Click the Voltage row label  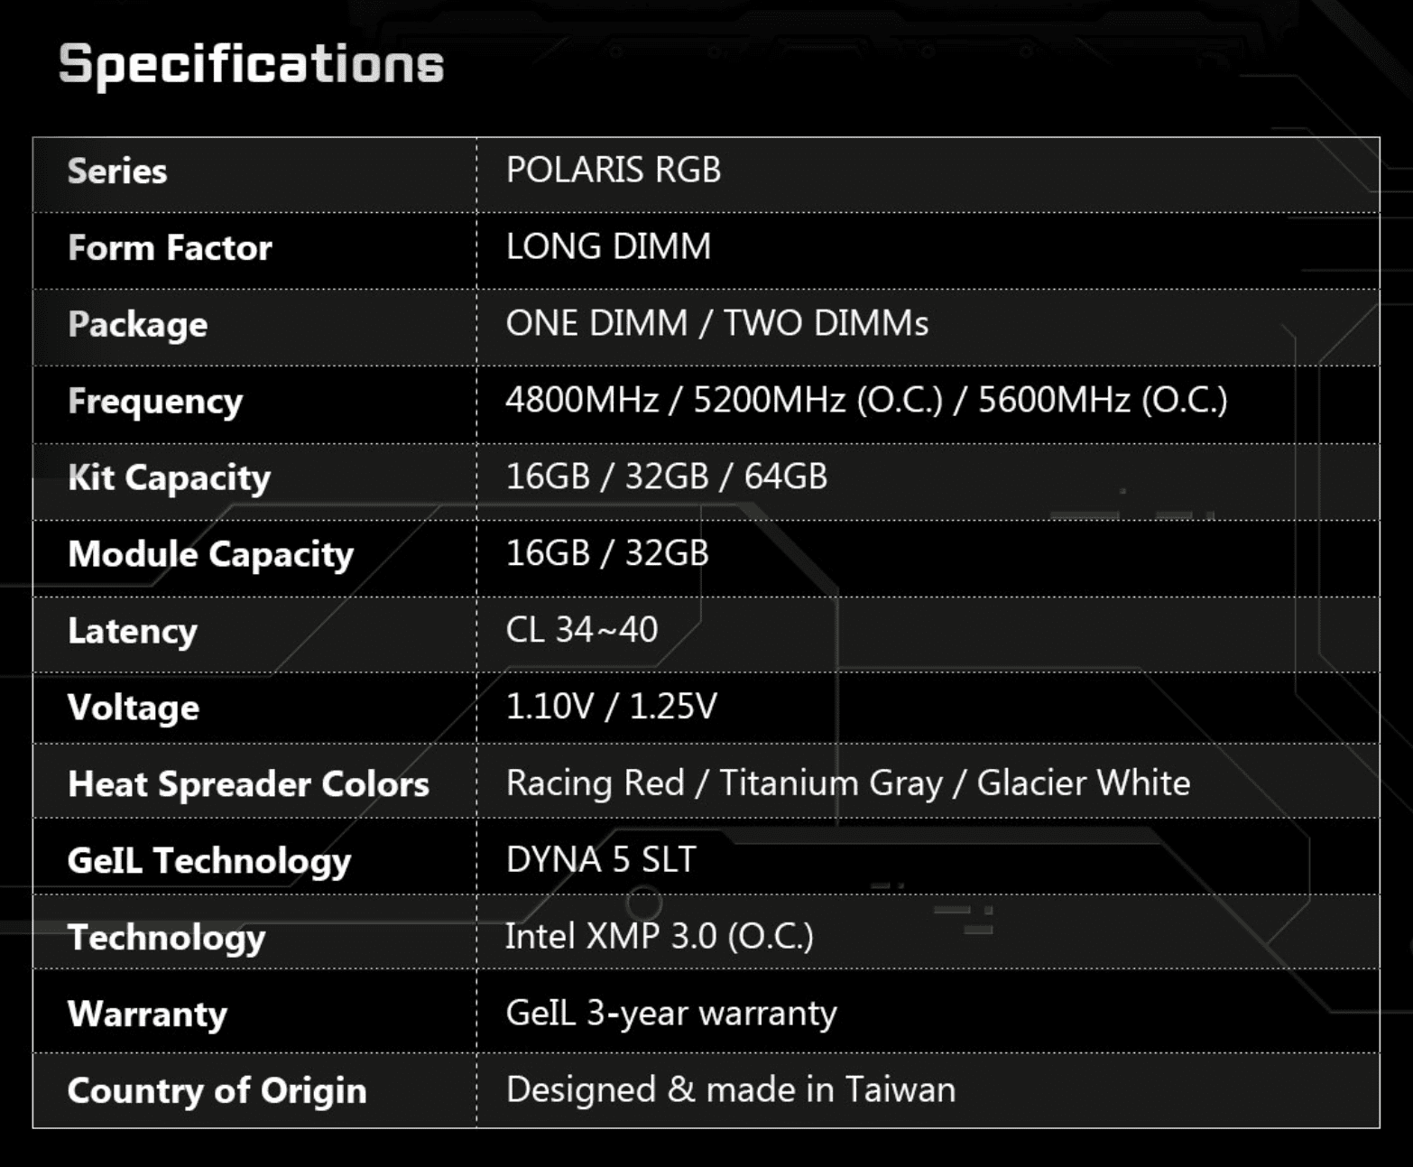(x=134, y=708)
